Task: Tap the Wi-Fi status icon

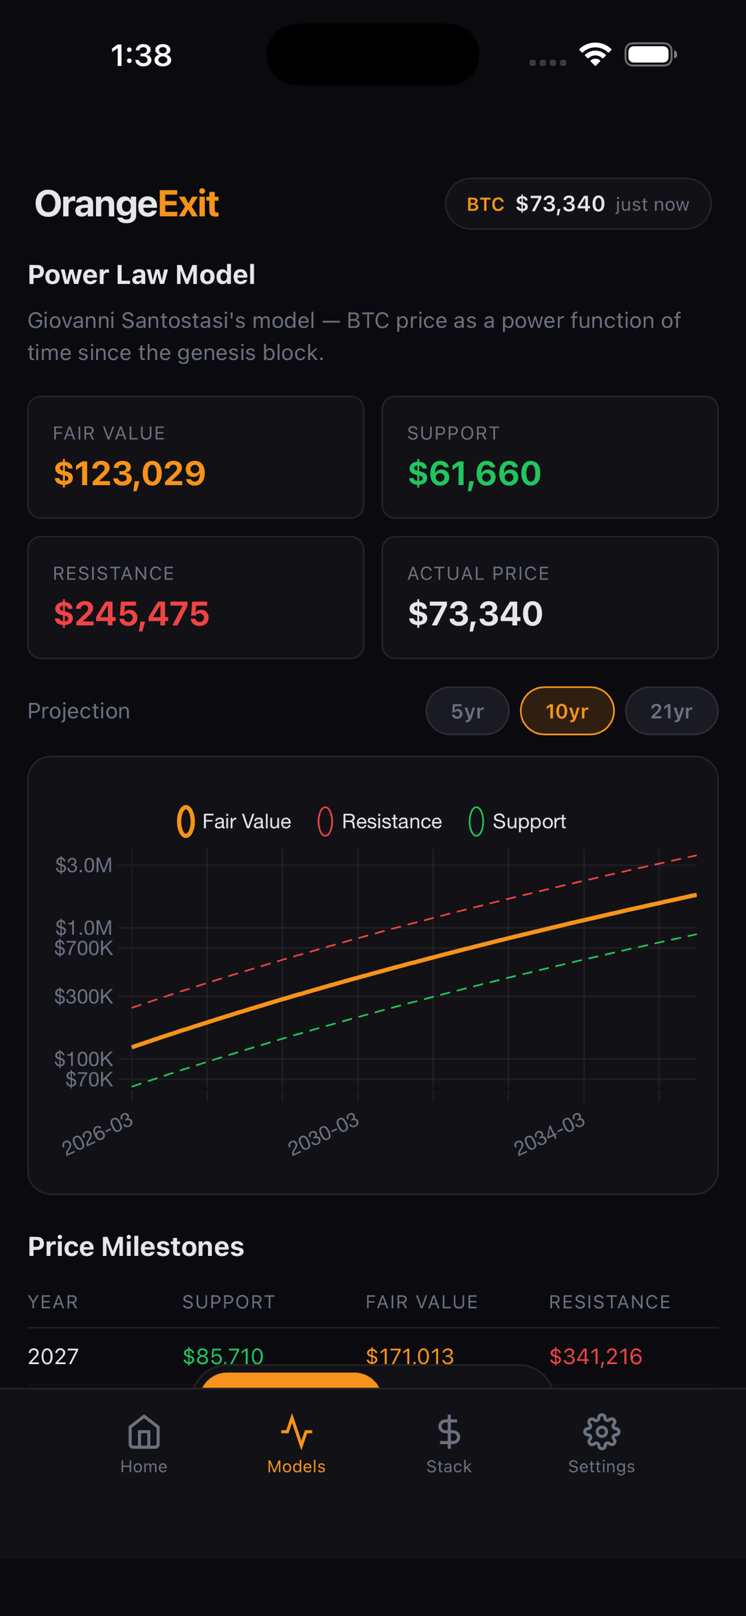Action: click(x=595, y=55)
